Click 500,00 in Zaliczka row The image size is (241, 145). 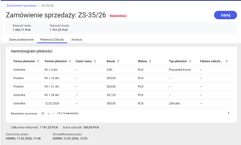(x=111, y=103)
